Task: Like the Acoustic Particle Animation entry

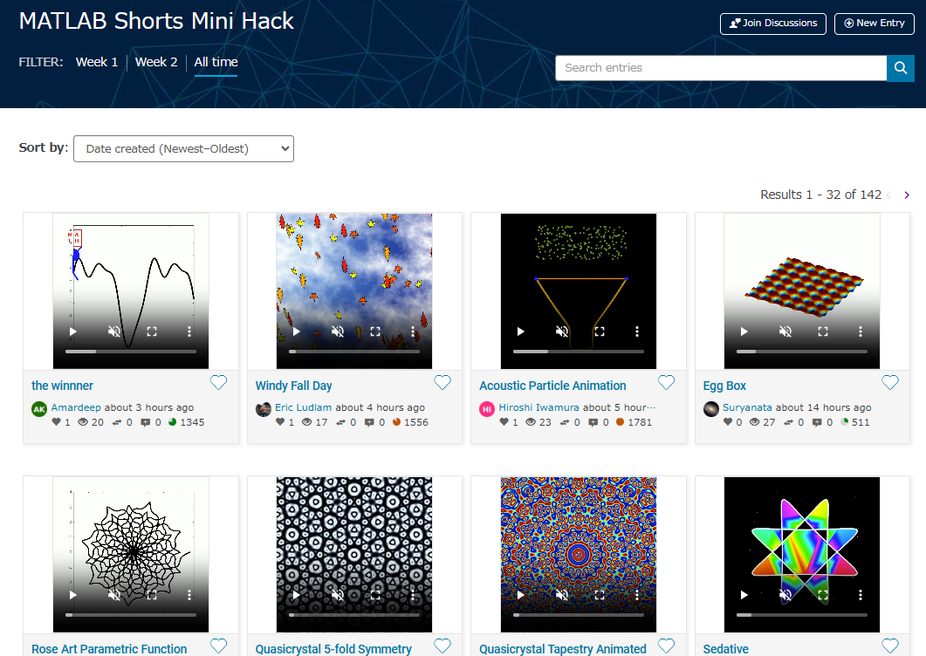Action: click(666, 383)
